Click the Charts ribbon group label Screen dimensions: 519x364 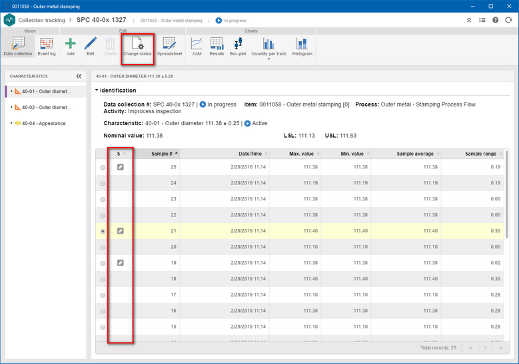[251, 31]
